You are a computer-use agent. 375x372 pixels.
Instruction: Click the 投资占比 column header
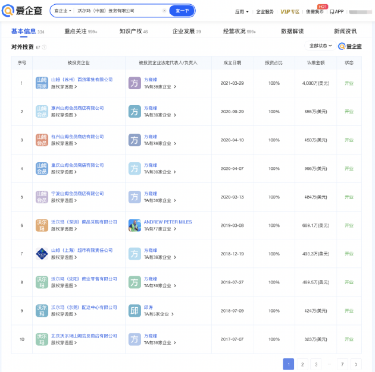274,63
